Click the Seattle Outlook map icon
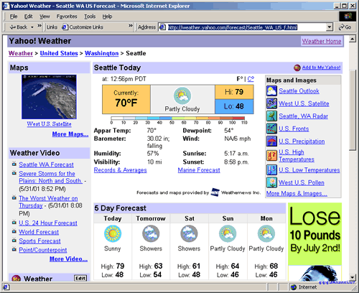The width and height of the screenshot is (359, 293). click(271, 91)
